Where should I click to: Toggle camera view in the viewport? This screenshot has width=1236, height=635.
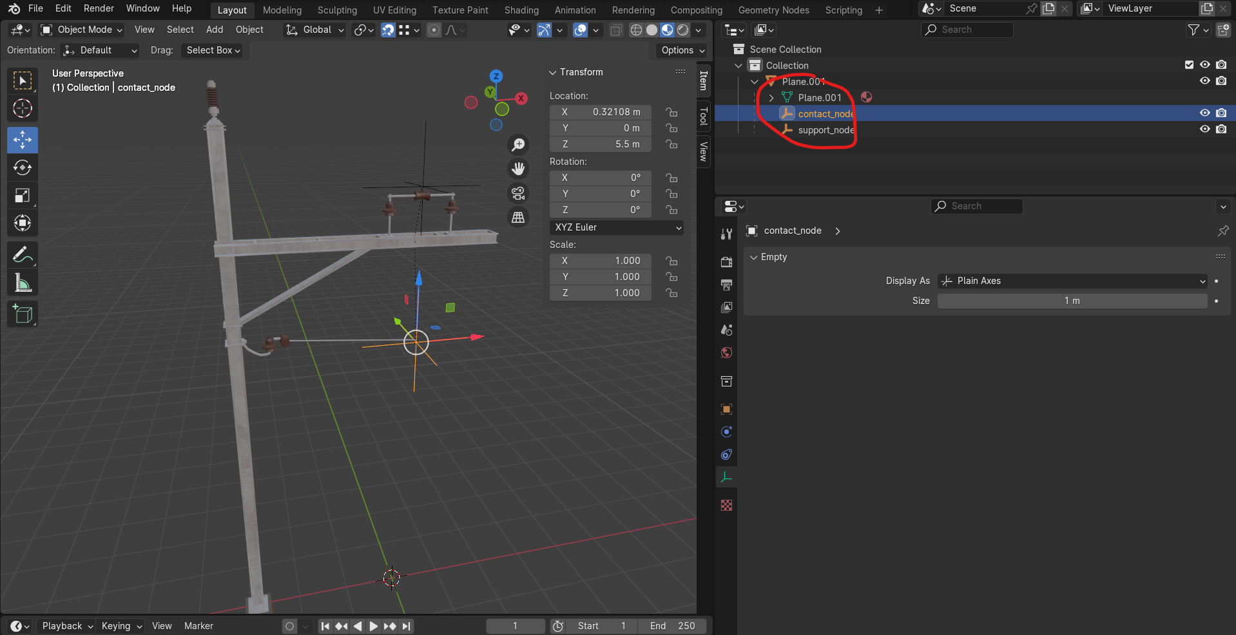pyautogui.click(x=518, y=193)
